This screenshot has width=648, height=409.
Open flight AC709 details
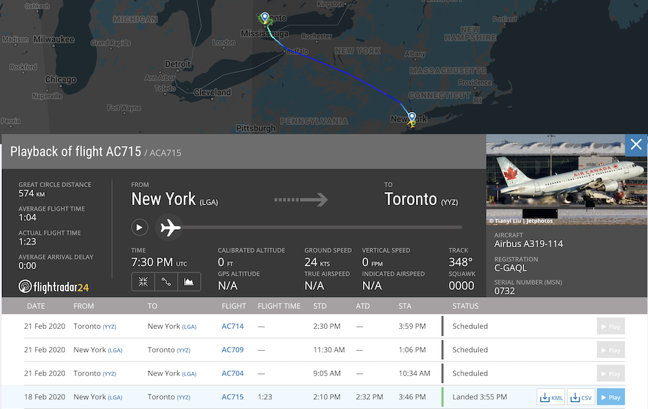pos(233,349)
